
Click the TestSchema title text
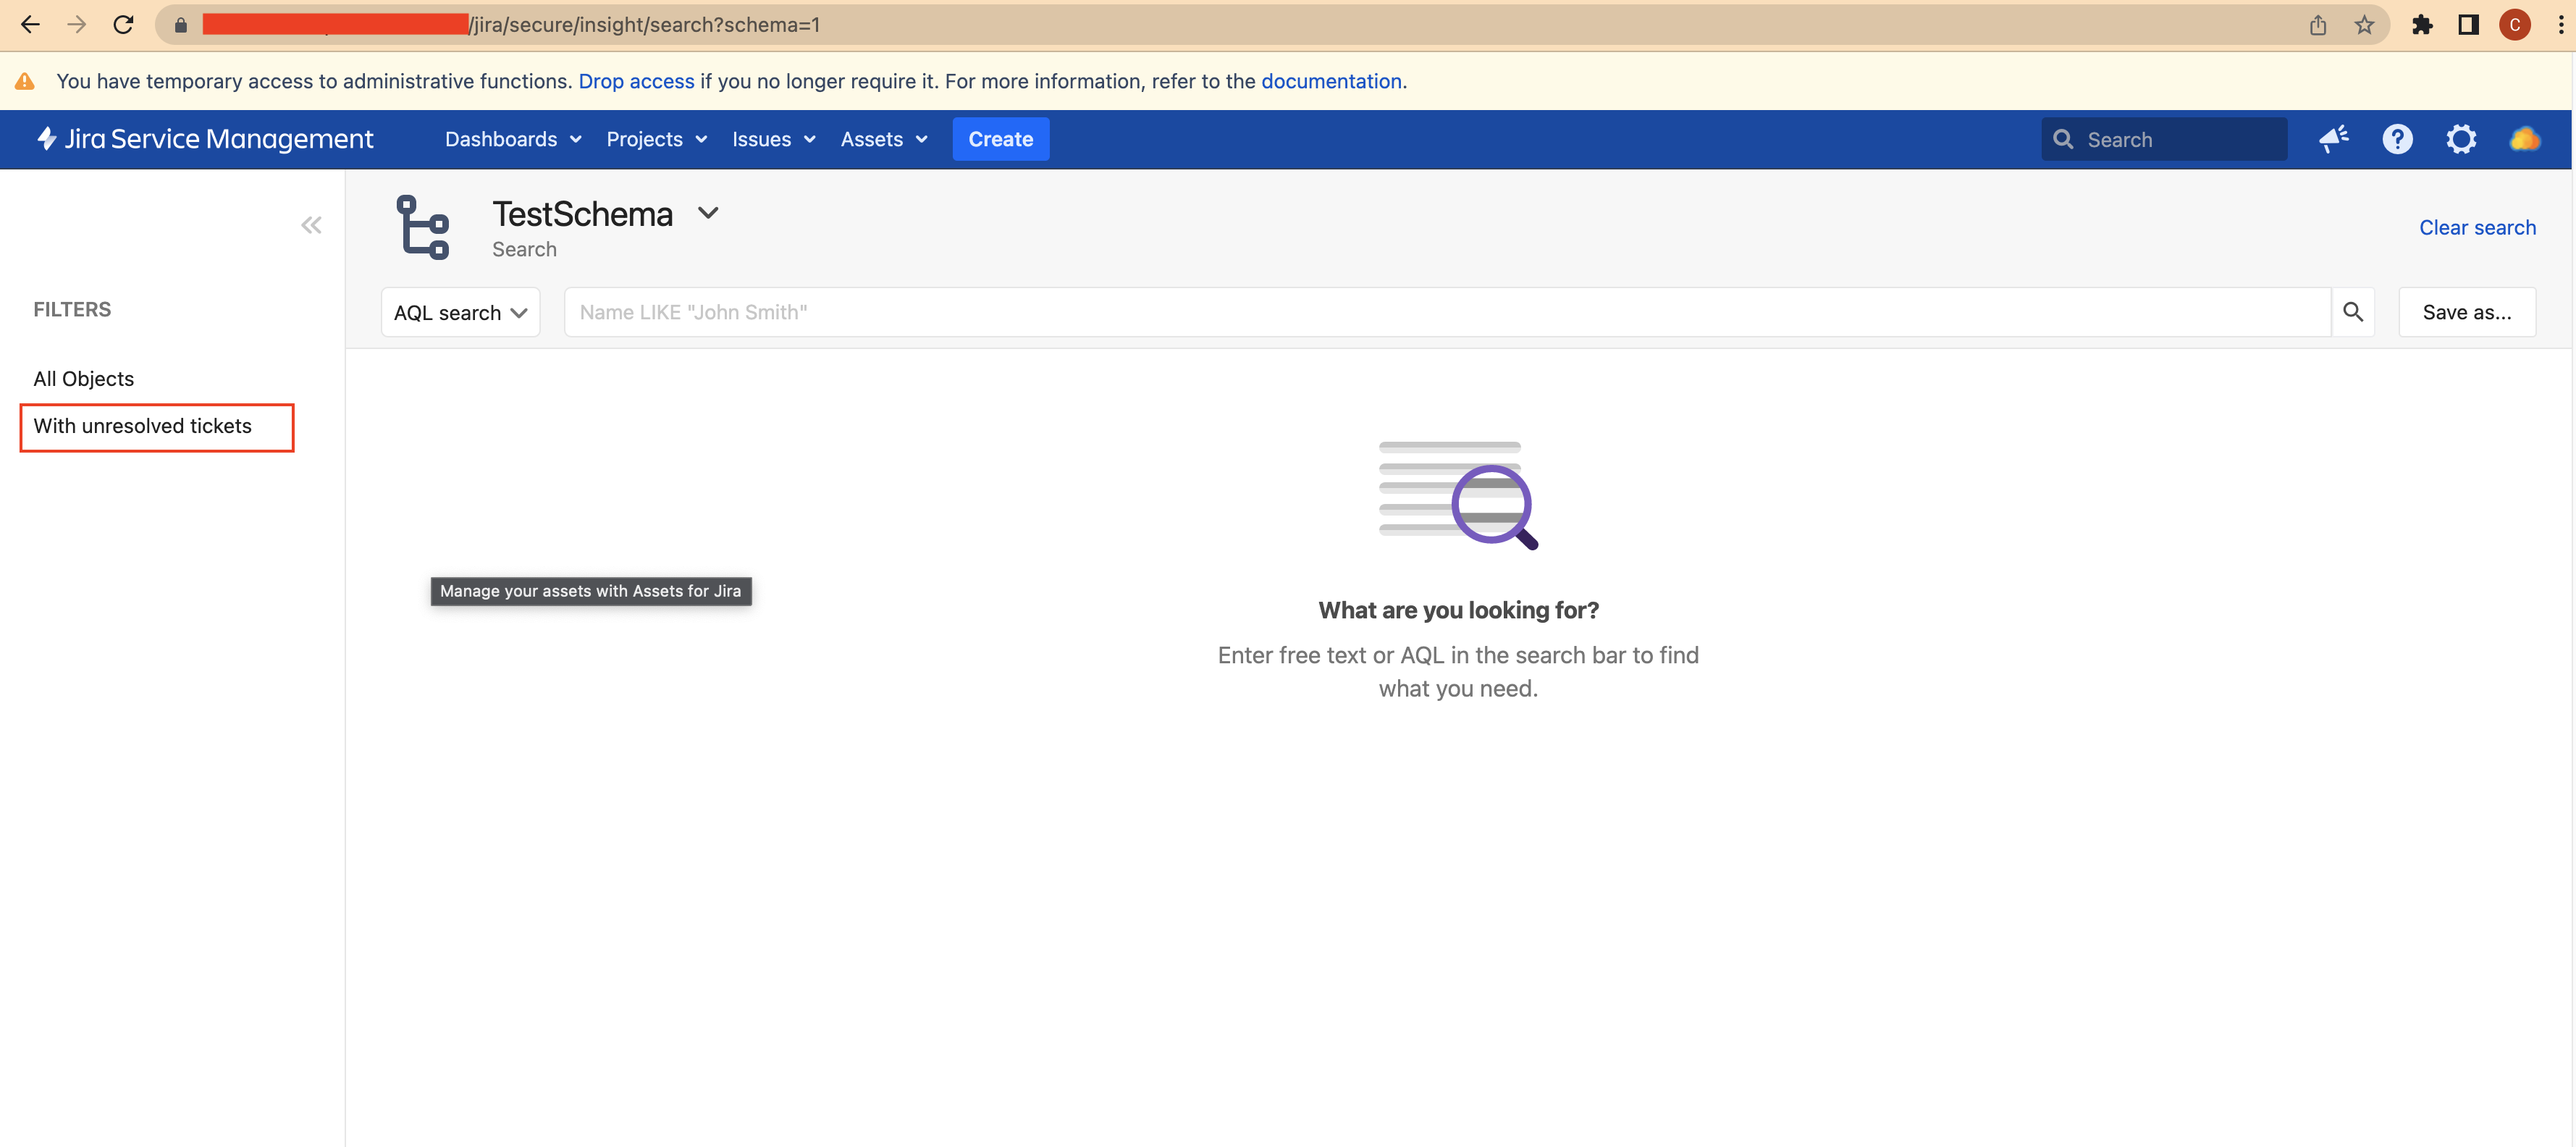coord(583,214)
